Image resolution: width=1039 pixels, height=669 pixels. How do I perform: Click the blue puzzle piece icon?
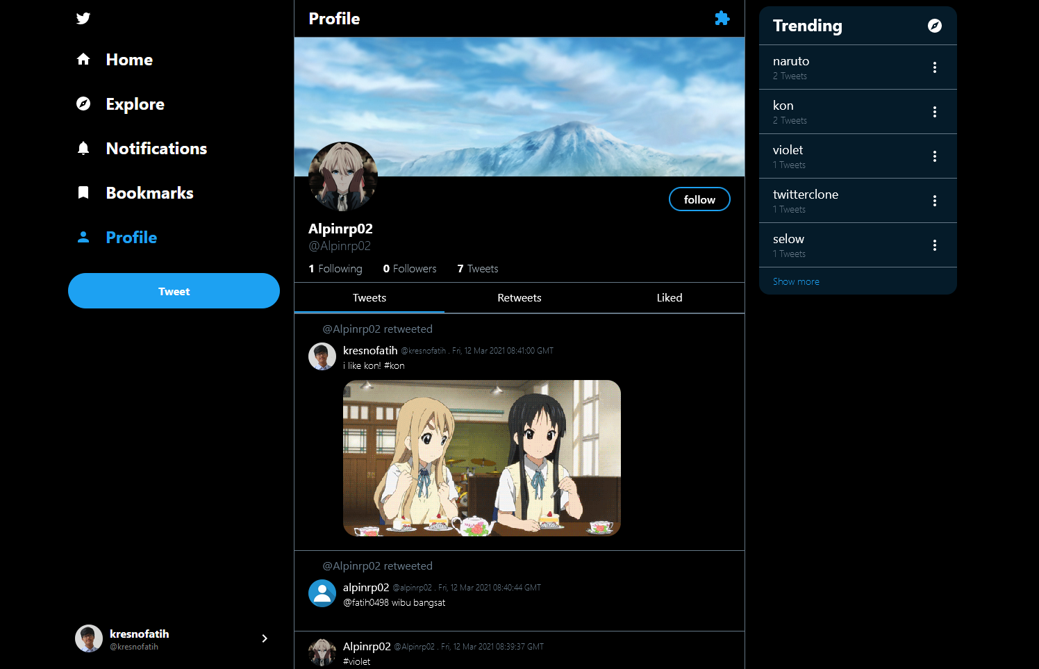click(x=722, y=18)
